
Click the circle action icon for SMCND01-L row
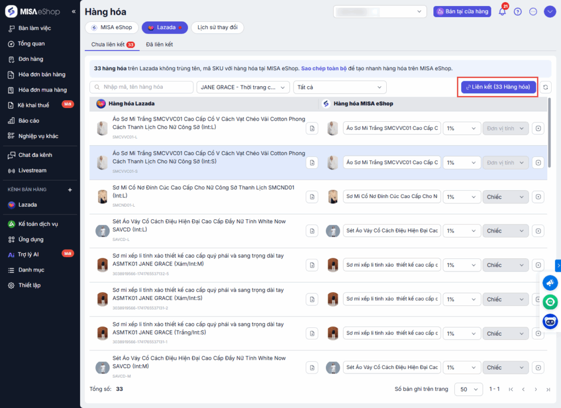(x=538, y=197)
